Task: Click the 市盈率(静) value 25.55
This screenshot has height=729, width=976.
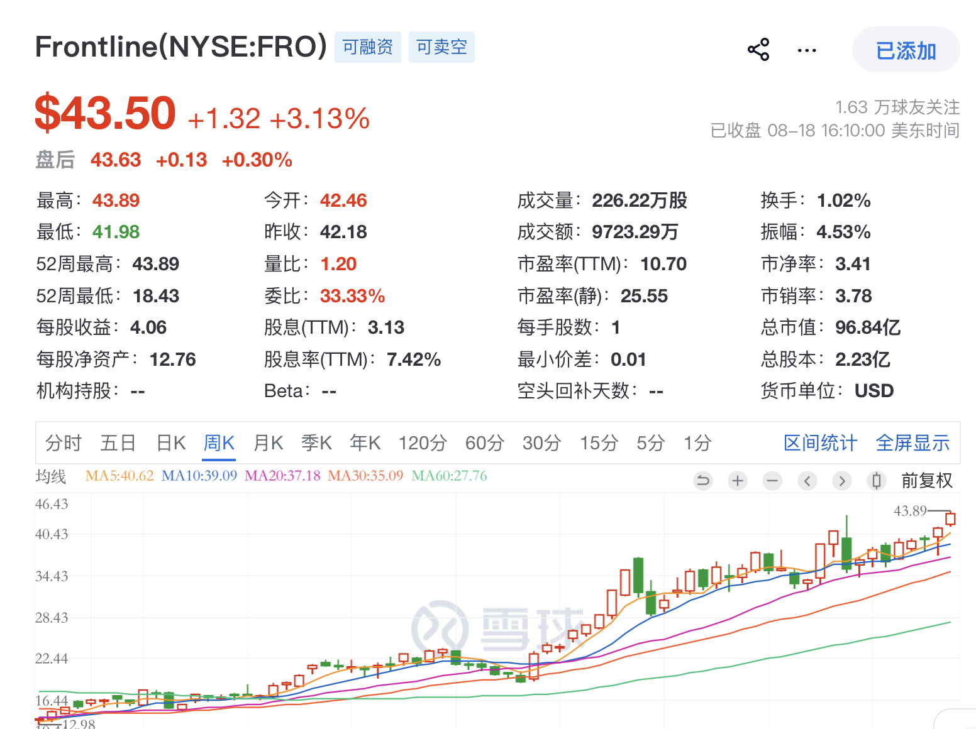Action: click(644, 296)
